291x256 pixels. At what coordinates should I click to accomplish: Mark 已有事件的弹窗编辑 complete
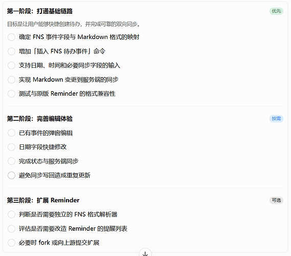(x=11, y=133)
